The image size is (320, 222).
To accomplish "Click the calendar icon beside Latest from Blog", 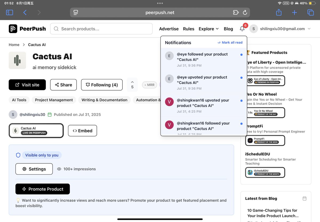I will [x=305, y=198].
